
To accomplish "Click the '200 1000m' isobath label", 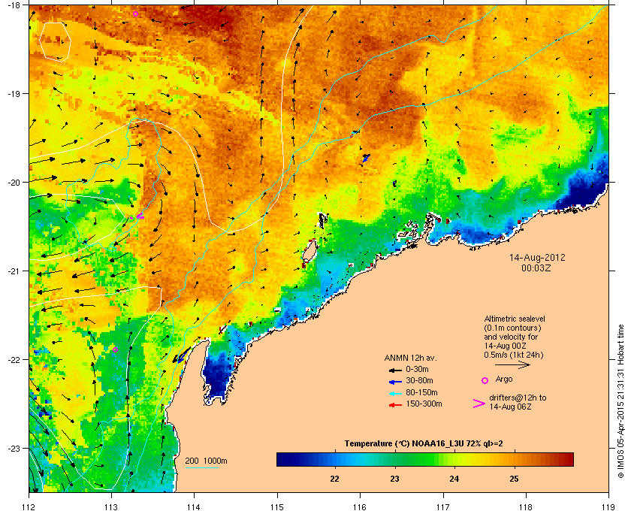I will coord(206,461).
